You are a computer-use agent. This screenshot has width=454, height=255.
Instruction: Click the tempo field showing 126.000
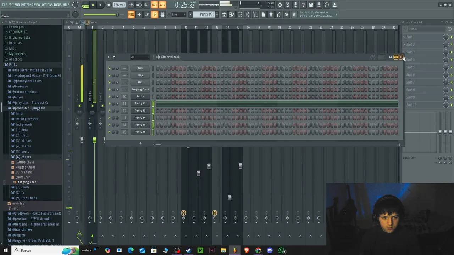point(119,5)
